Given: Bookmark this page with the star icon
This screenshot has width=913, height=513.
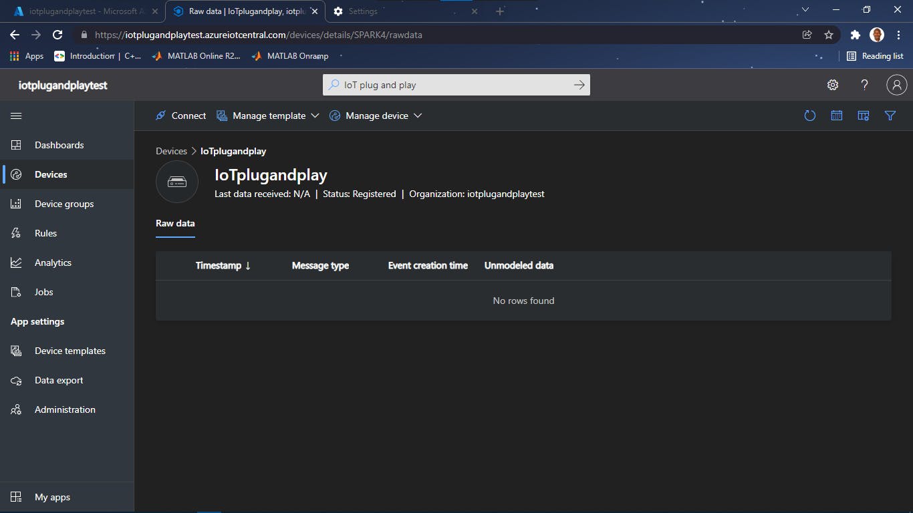Looking at the screenshot, I should pyautogui.click(x=829, y=35).
